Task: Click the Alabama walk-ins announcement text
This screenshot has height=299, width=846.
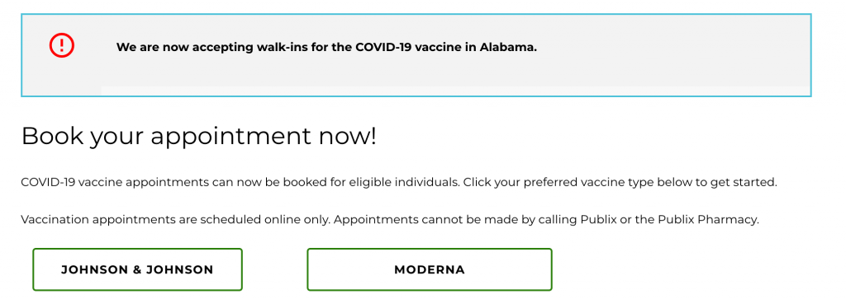Action: pos(326,47)
